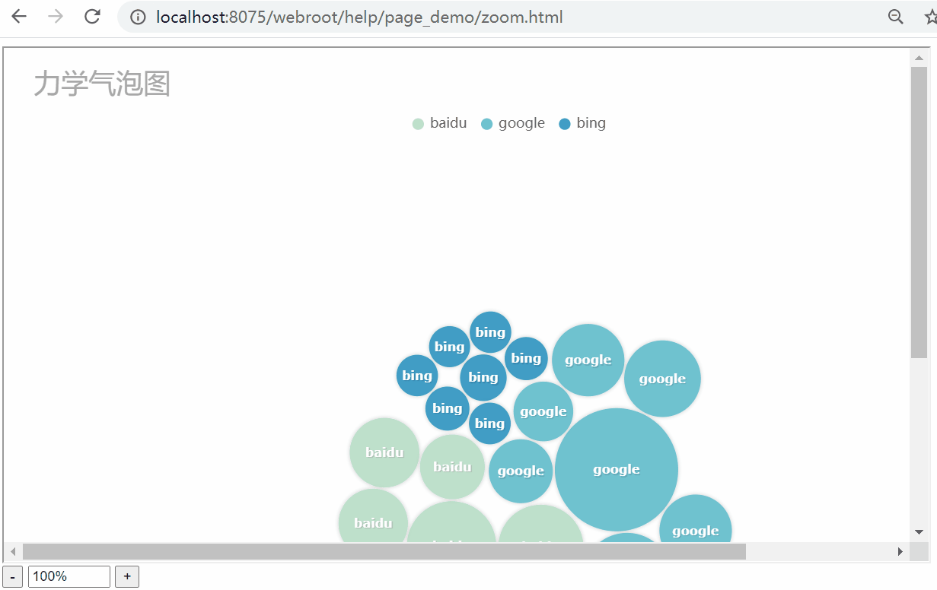Image resolution: width=937 pixels, height=590 pixels.
Task: Click the leftmost bing bubble
Action: coord(417,376)
